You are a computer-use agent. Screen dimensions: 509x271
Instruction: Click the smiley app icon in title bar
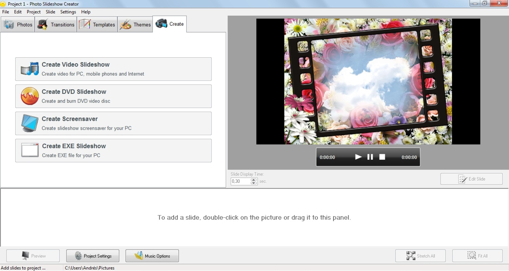point(3,4)
